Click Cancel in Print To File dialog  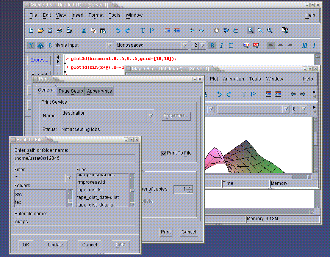point(89,245)
